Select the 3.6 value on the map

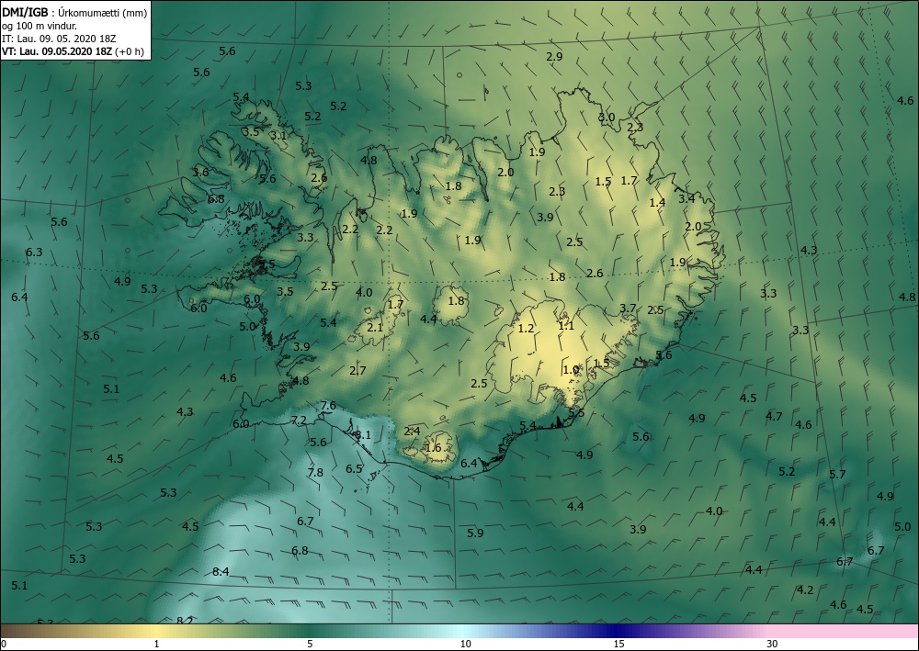pyautogui.click(x=200, y=172)
